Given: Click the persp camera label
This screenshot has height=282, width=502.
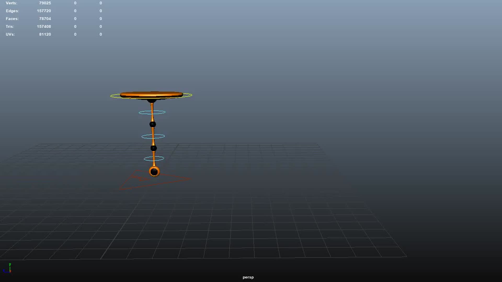Looking at the screenshot, I should 248,277.
